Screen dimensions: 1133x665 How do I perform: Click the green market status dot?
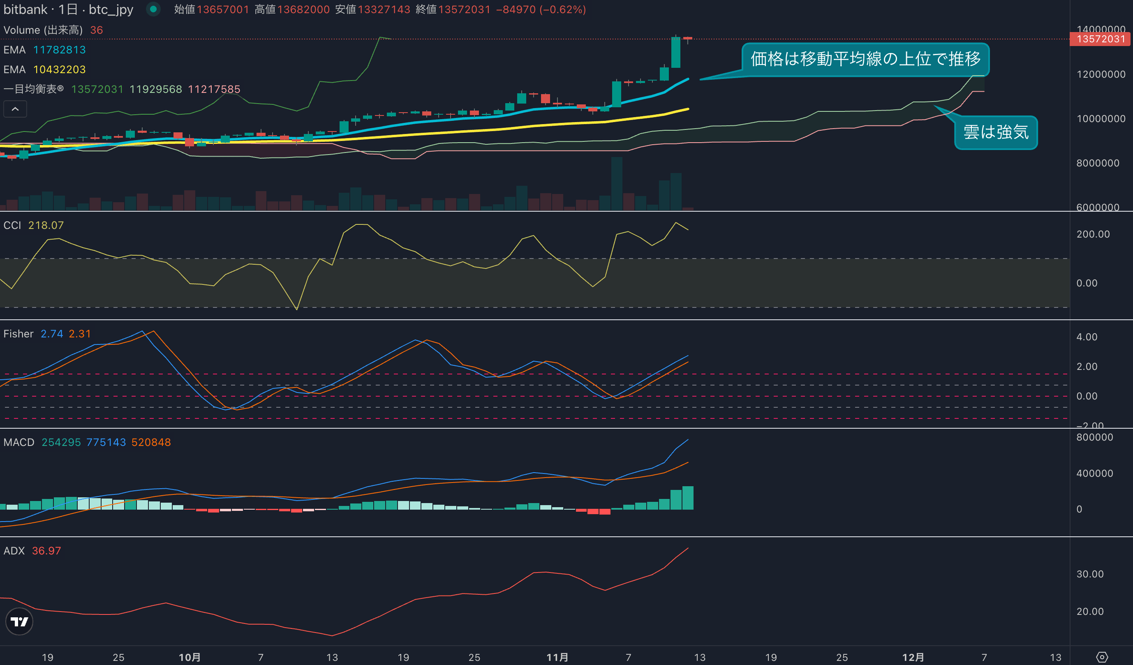[x=153, y=9]
